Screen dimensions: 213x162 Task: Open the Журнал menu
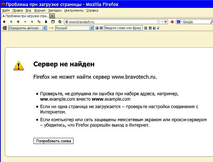pos(40,10)
